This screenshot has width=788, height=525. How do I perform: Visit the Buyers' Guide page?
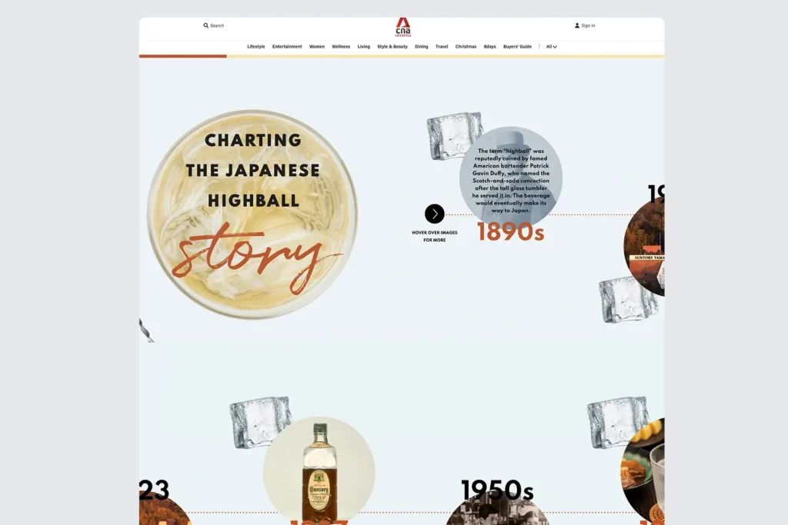(x=517, y=47)
